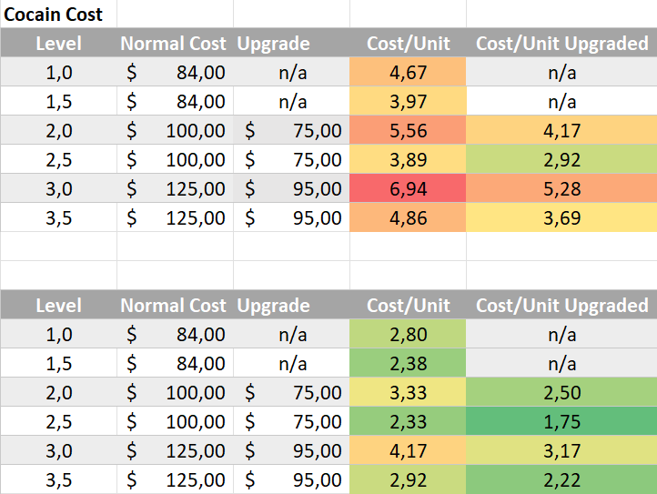Click the cell showing 2,38

(x=408, y=363)
